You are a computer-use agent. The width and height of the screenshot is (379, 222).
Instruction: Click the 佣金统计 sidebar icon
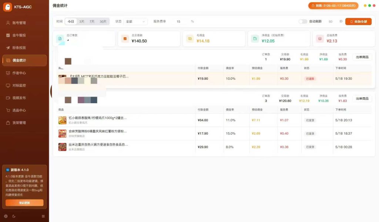tap(8, 60)
